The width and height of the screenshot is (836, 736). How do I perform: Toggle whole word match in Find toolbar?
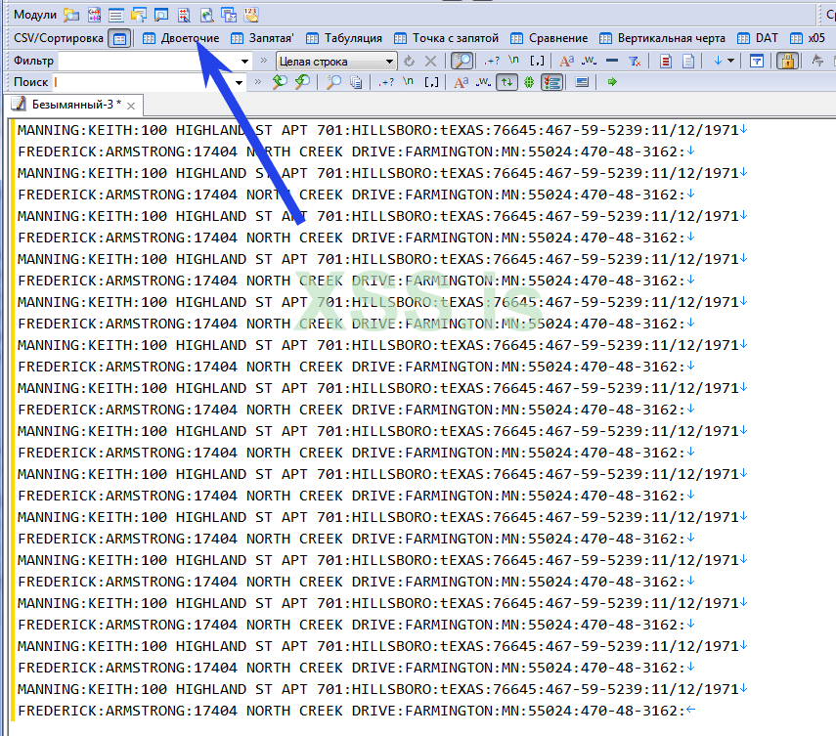(x=483, y=82)
